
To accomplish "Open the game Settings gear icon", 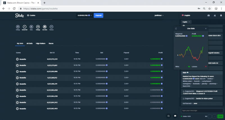I will (18, 27).
